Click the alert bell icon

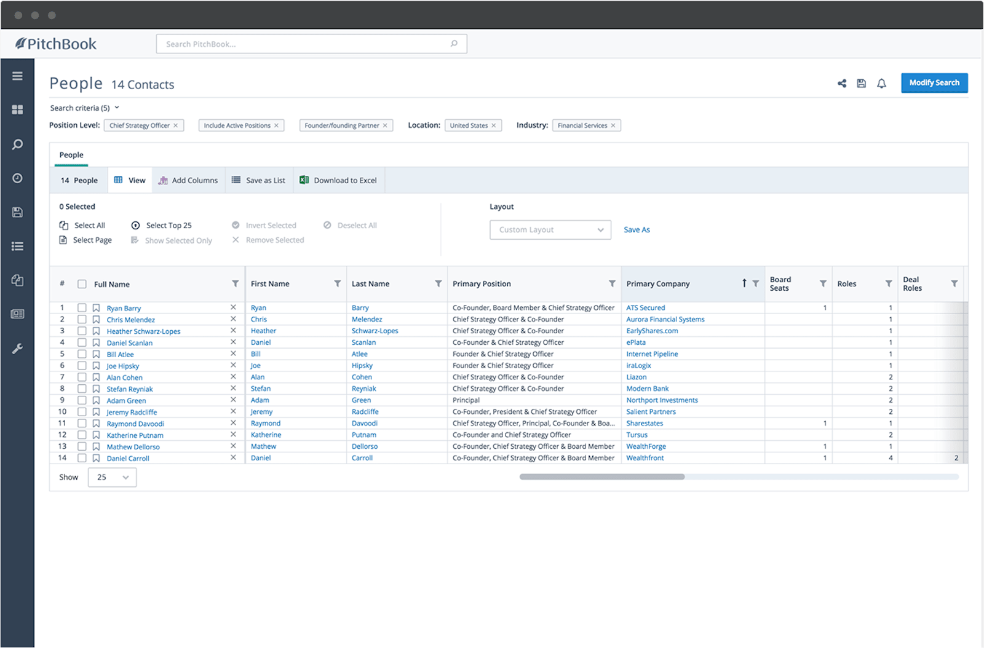point(881,83)
